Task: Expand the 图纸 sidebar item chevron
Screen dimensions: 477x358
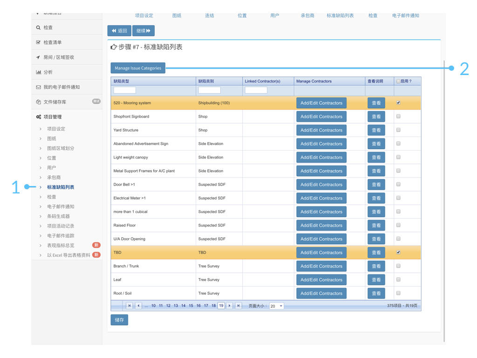Action: [x=41, y=139]
